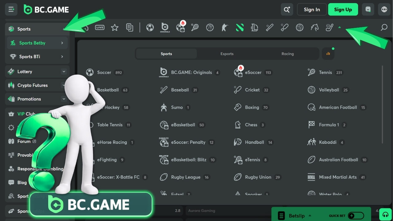Open the bet history document icon
Screen dimensions: 393x221
click(130, 28)
